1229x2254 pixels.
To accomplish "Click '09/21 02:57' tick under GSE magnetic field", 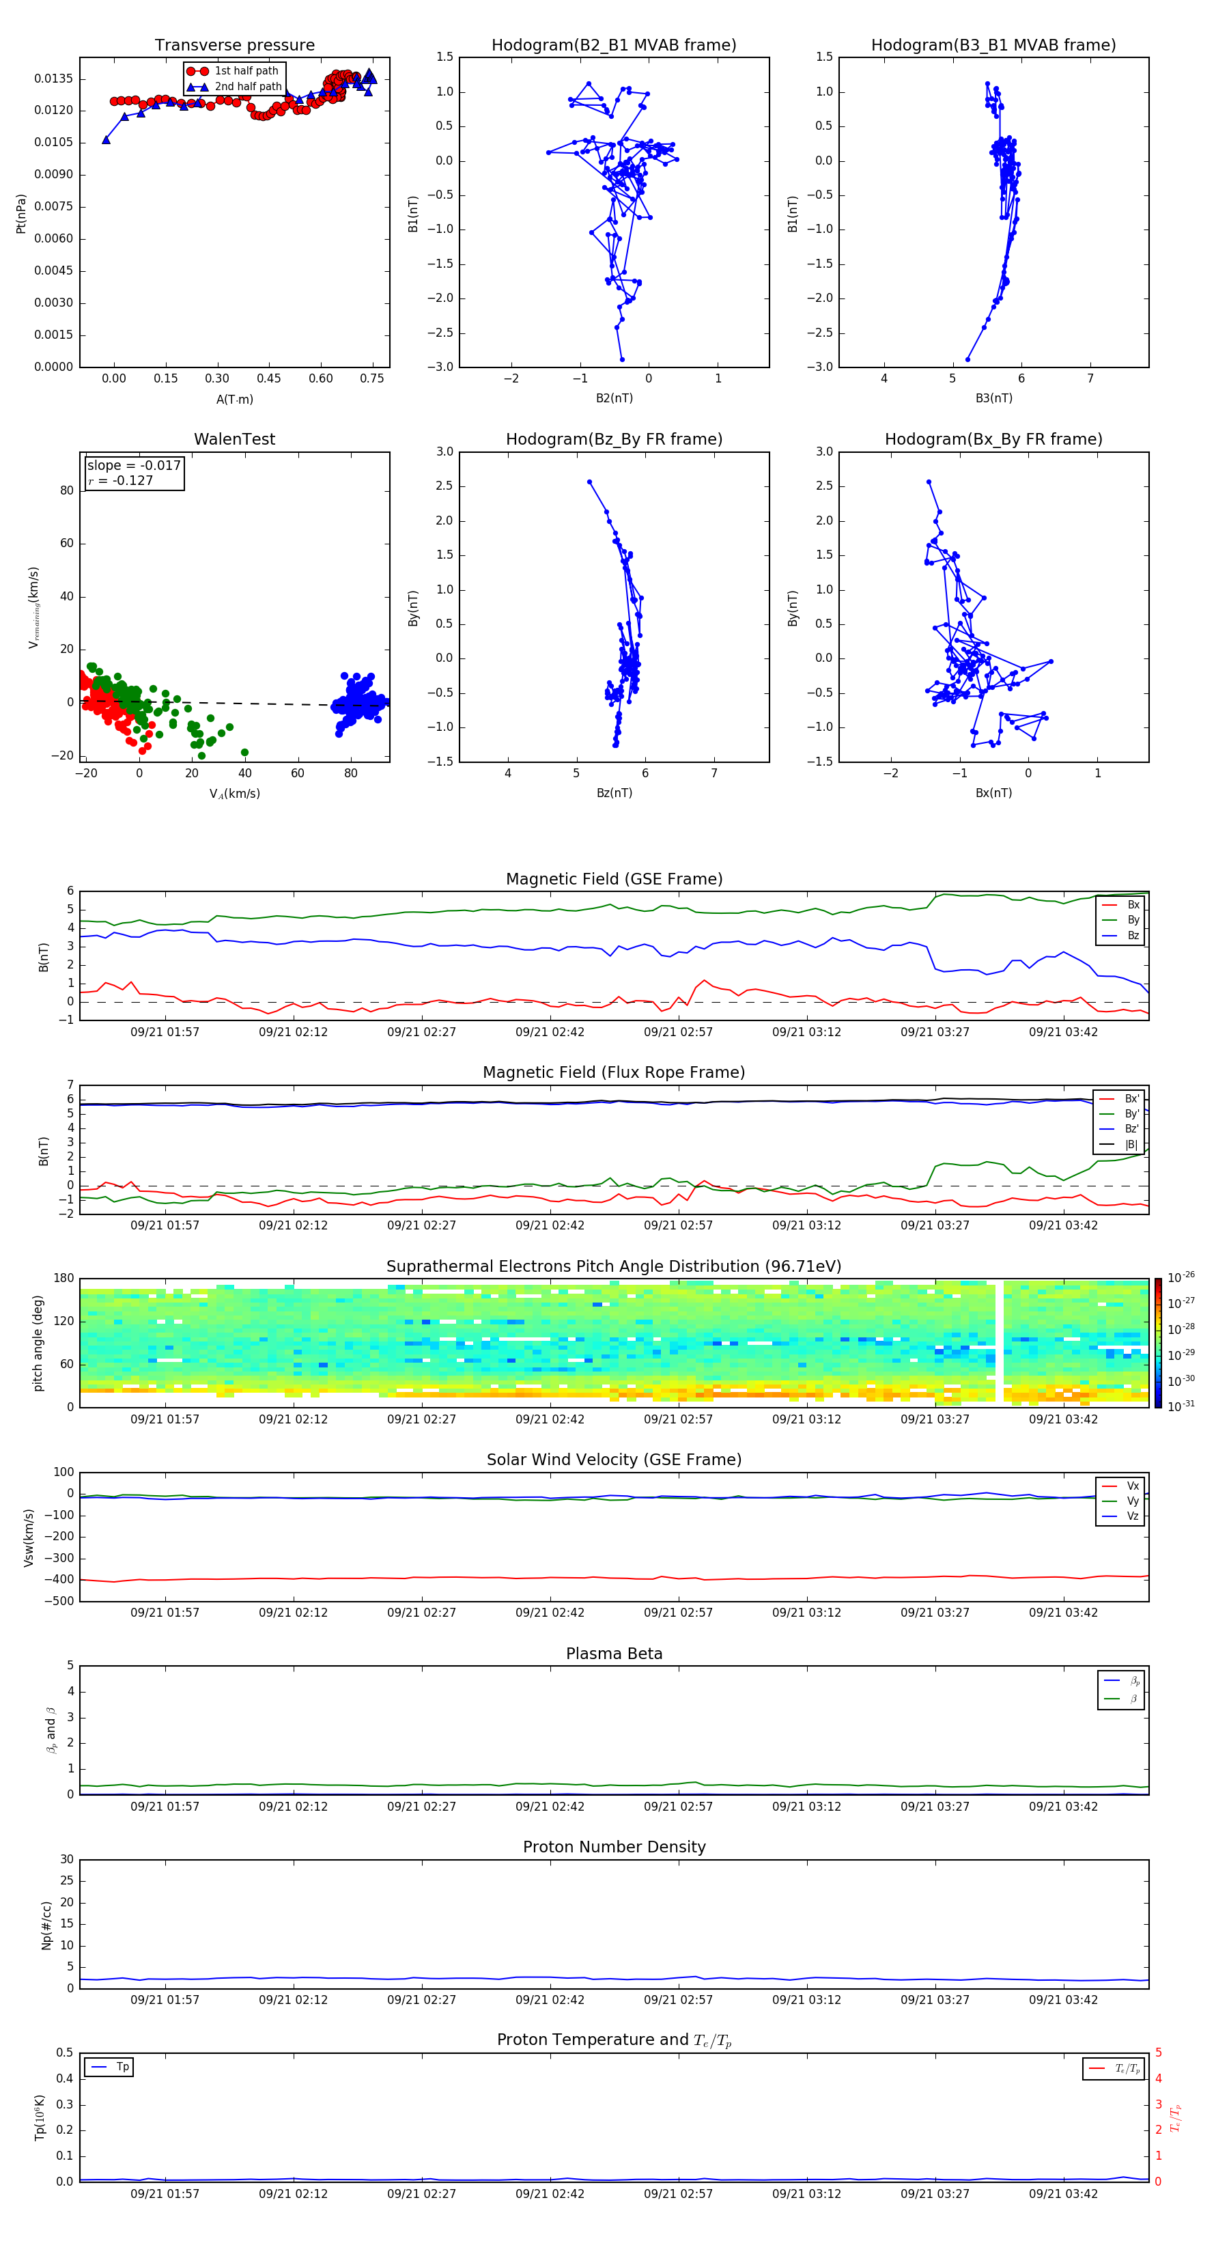I will 678,1033.
